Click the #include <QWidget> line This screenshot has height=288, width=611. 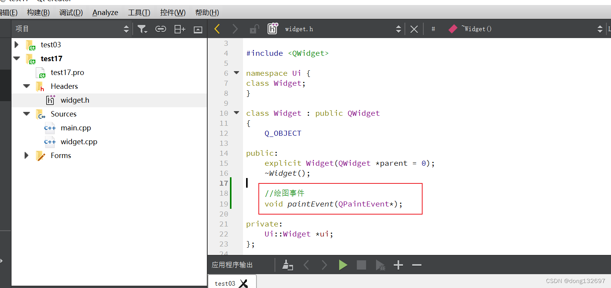point(288,53)
